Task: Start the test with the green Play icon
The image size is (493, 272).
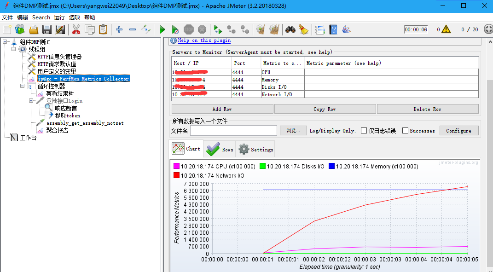Action: pos(162,29)
